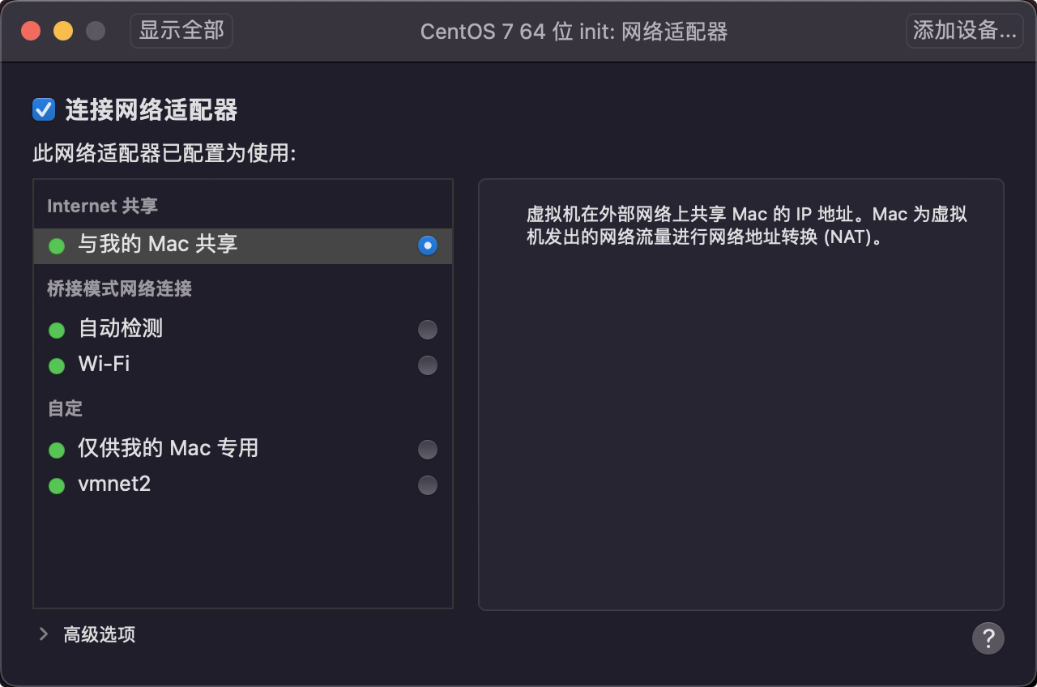The image size is (1037, 687).
Task: Expand the 高级选项 disclosure arrow
Action: point(44,634)
